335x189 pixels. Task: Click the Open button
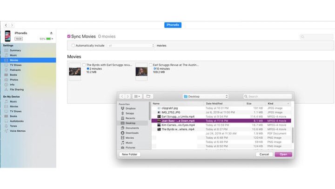(283, 155)
